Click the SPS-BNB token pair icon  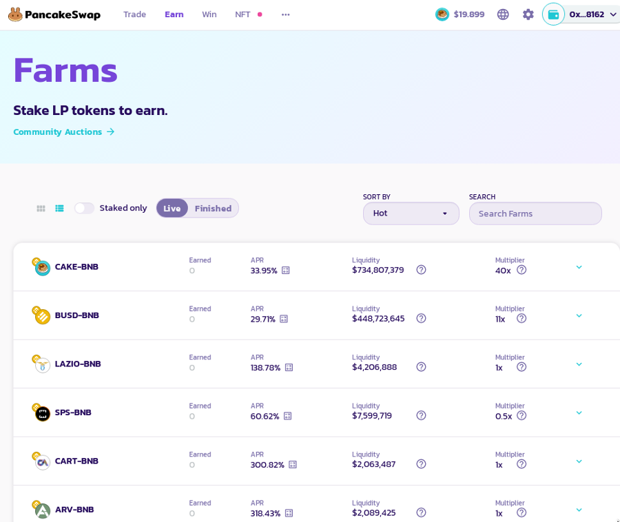coord(41,413)
